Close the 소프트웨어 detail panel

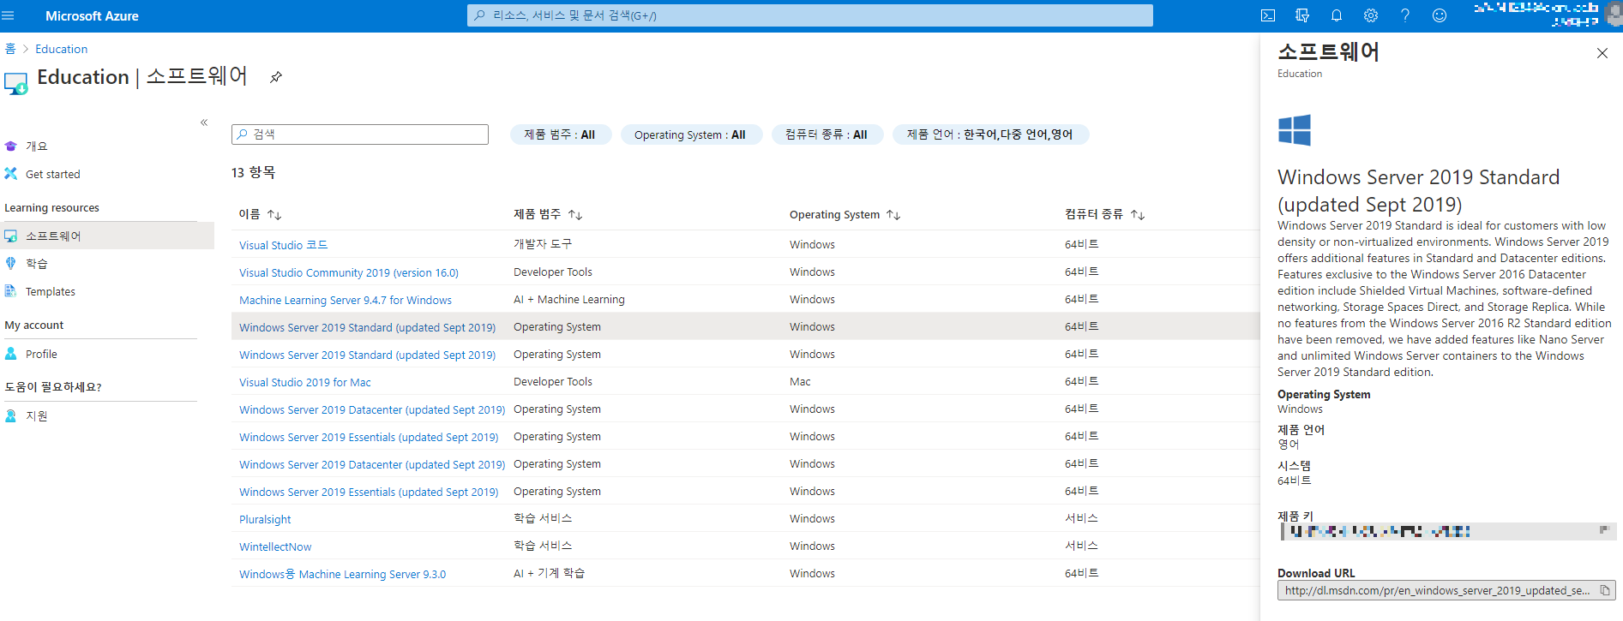click(1602, 53)
